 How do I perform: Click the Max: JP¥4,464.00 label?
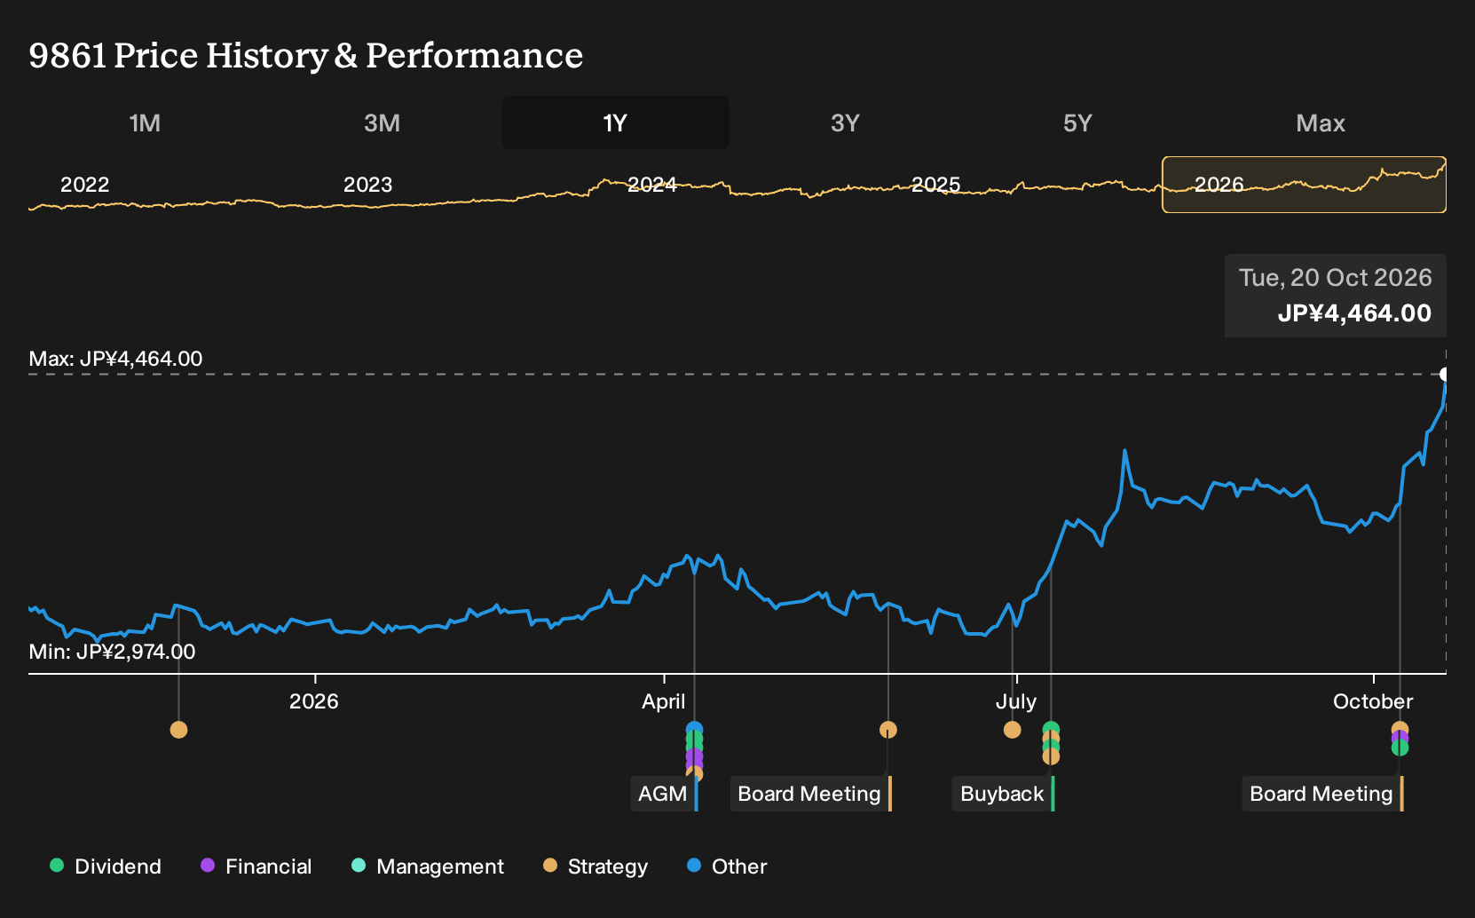[x=115, y=359]
